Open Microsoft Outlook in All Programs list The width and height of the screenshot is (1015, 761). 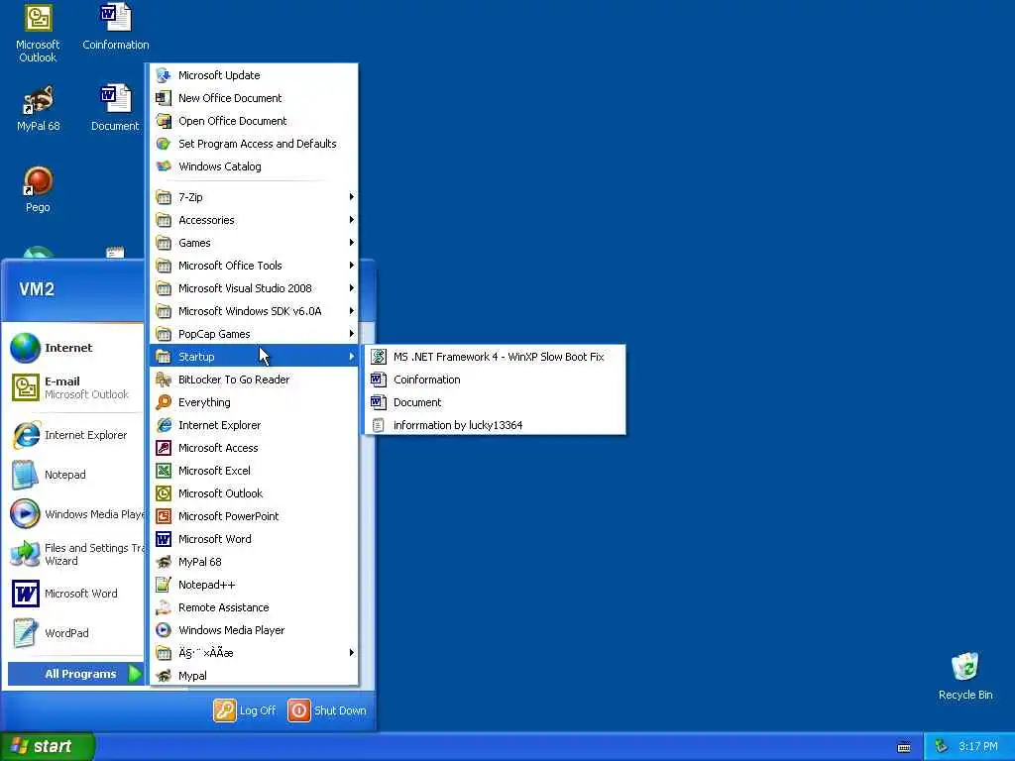254,493
